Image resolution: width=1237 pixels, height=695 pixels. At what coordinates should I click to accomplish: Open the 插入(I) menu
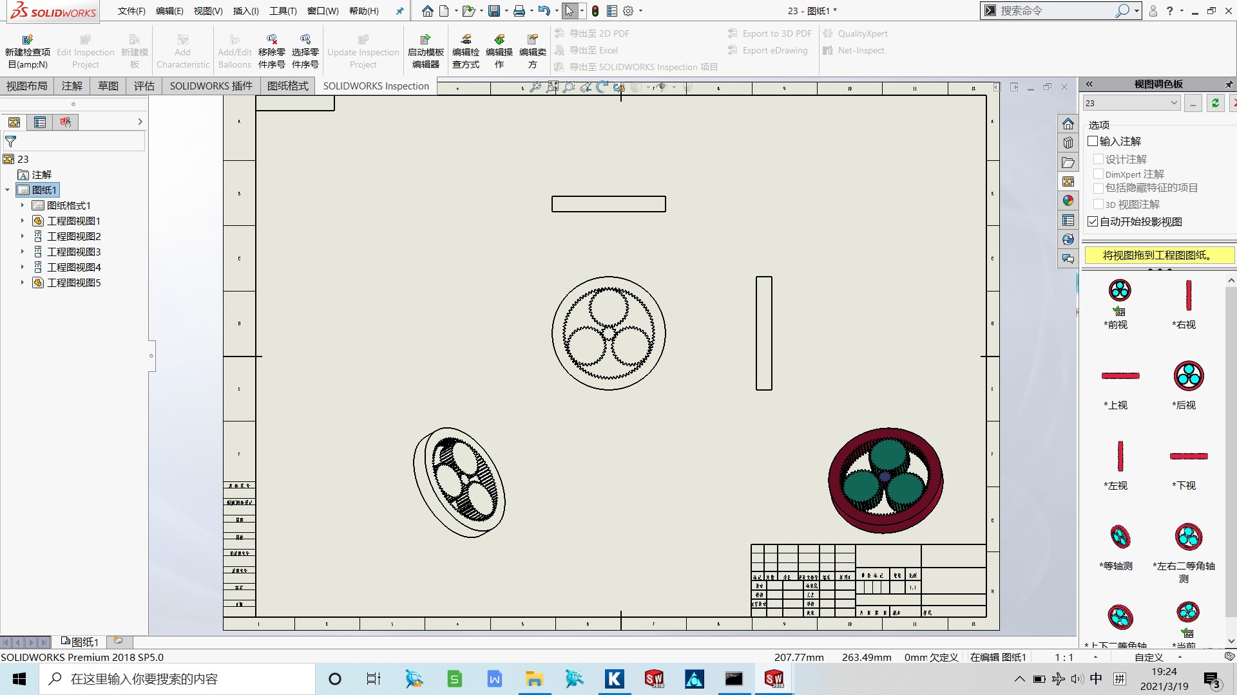point(245,11)
